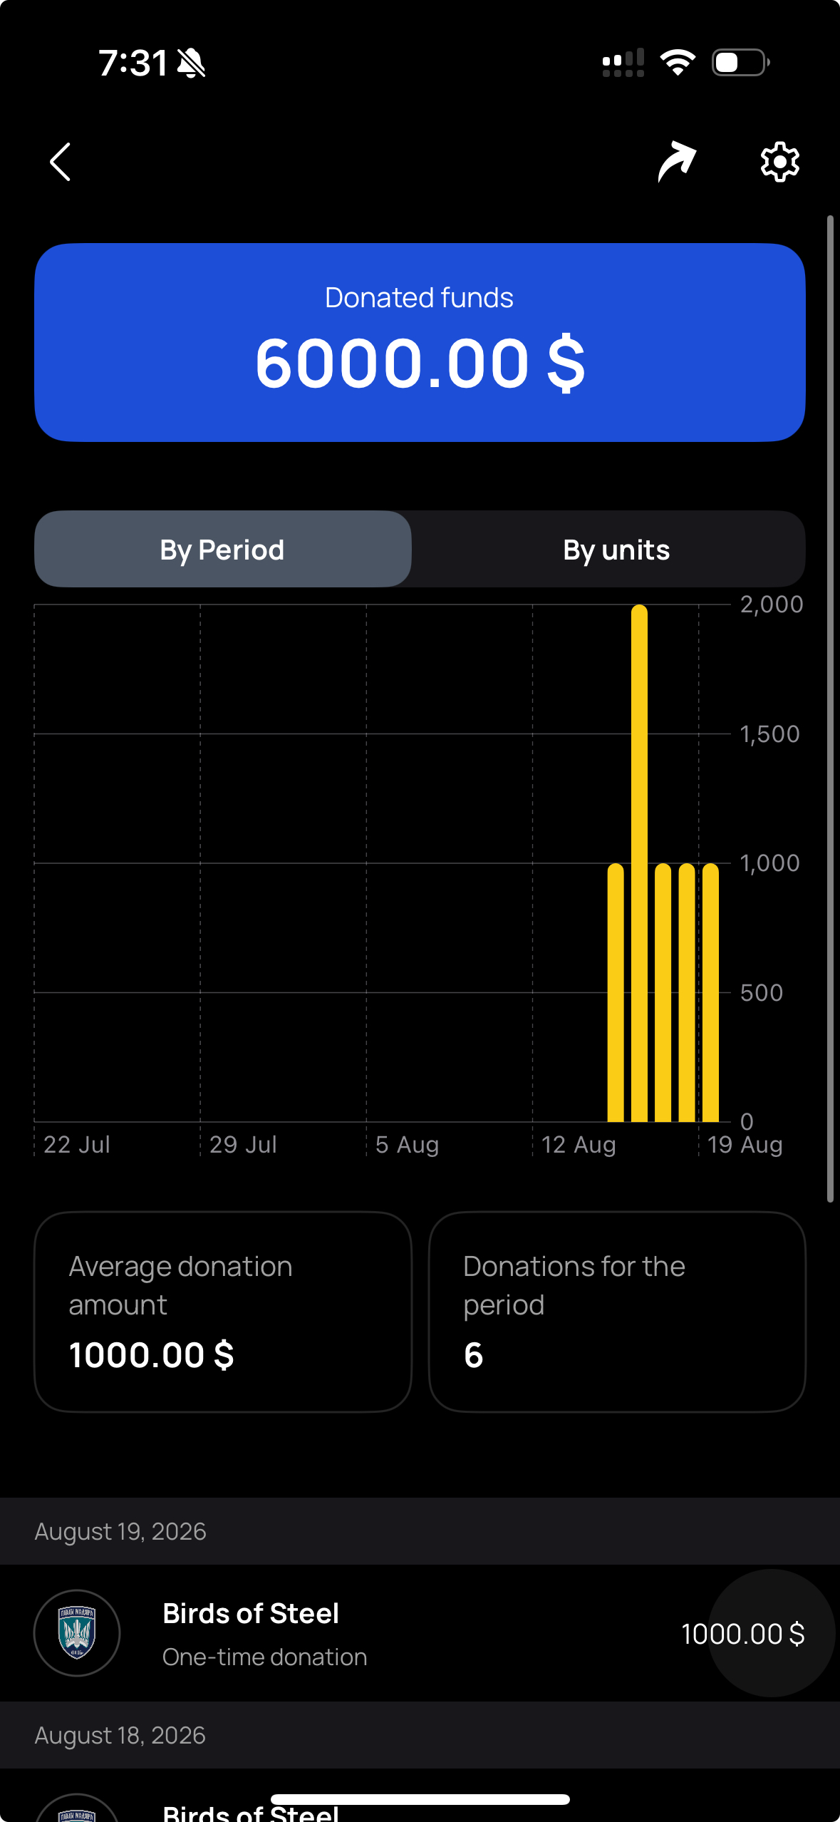The image size is (840, 1822).
Task: Tap the Donations for the period card
Action: [x=617, y=1312]
